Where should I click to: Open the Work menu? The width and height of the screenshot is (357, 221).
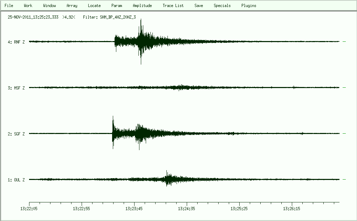28,6
